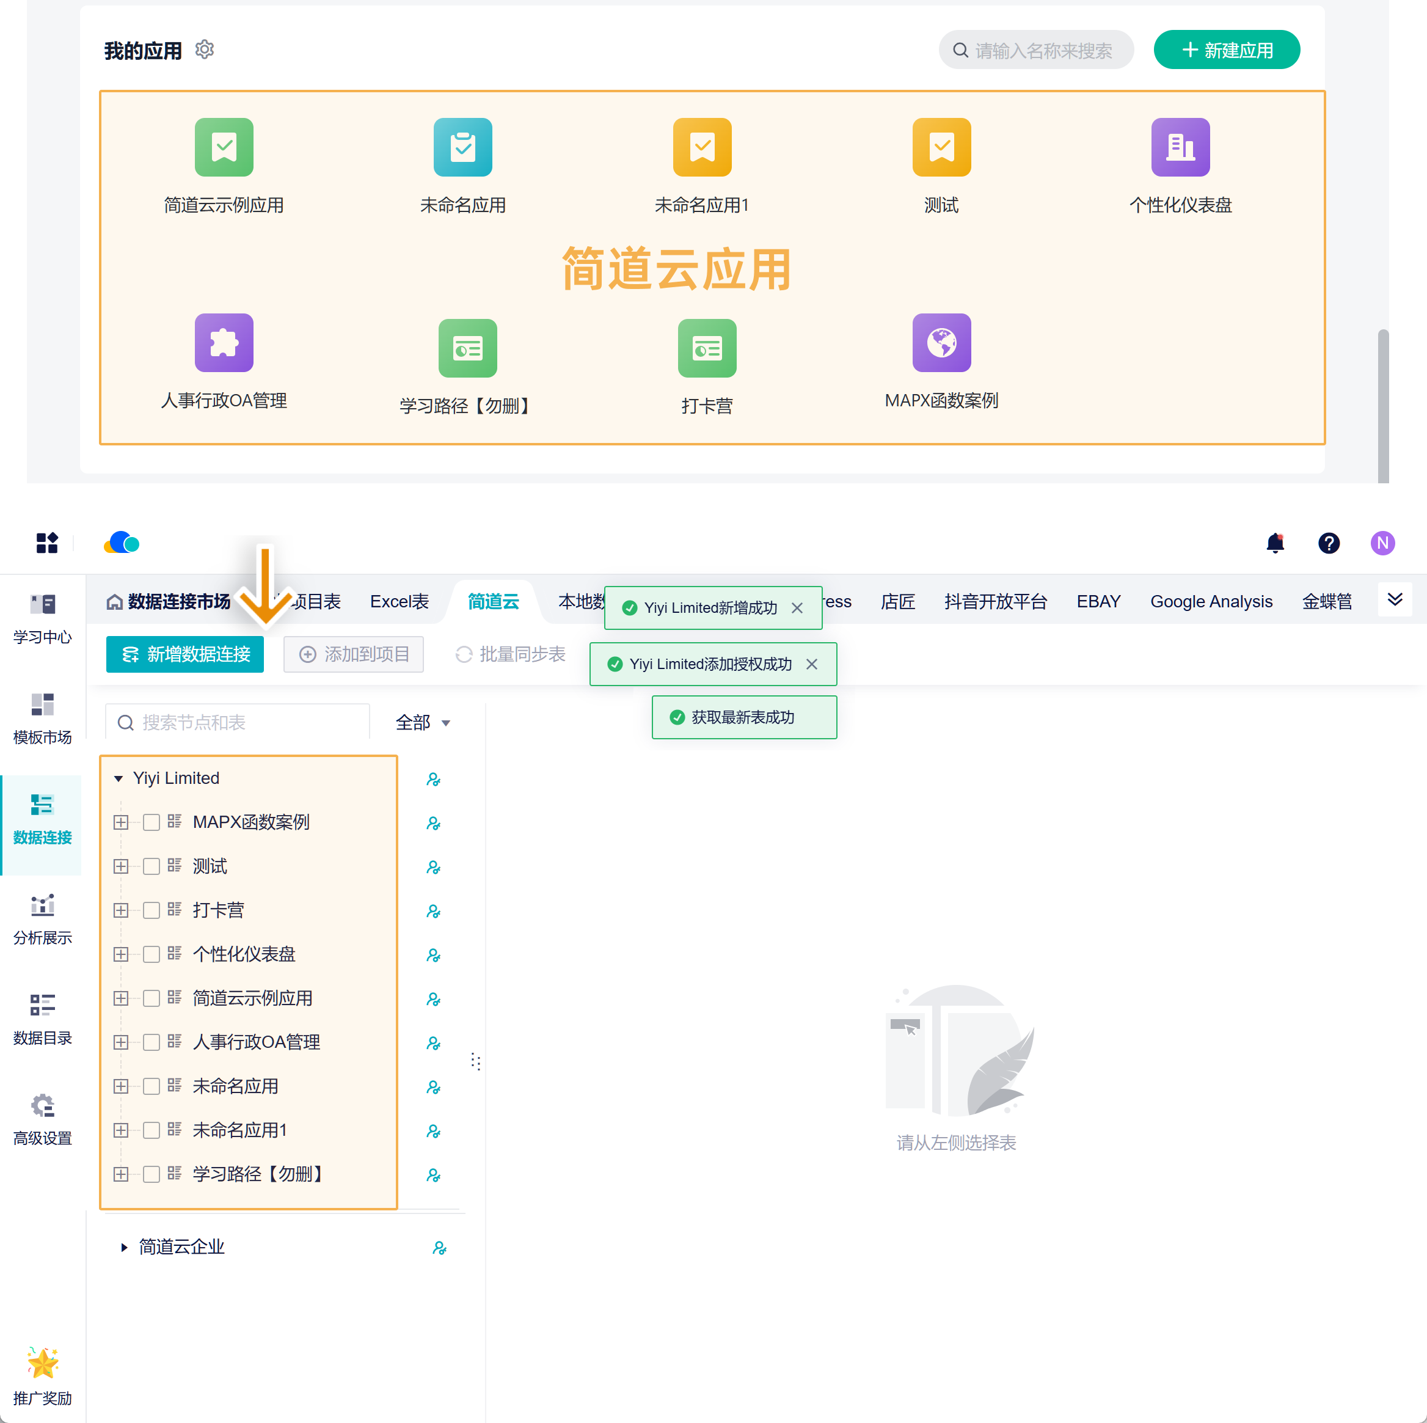Switch to the Google Analysis tab
Screen dimensions: 1427x1423
[1211, 601]
